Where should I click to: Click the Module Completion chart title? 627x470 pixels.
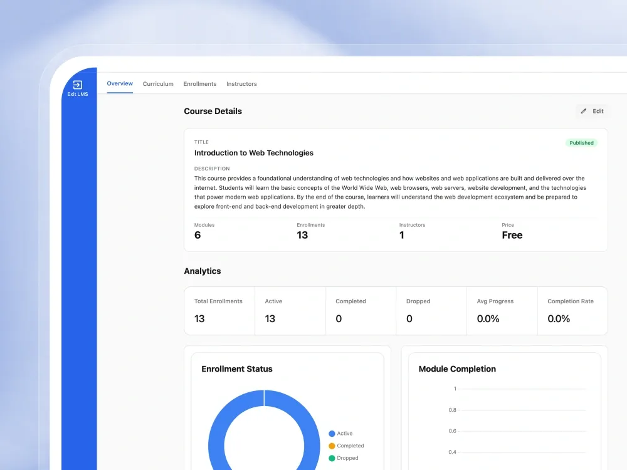[457, 369]
